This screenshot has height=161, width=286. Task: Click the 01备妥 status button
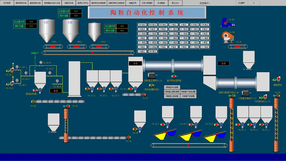click(184, 24)
